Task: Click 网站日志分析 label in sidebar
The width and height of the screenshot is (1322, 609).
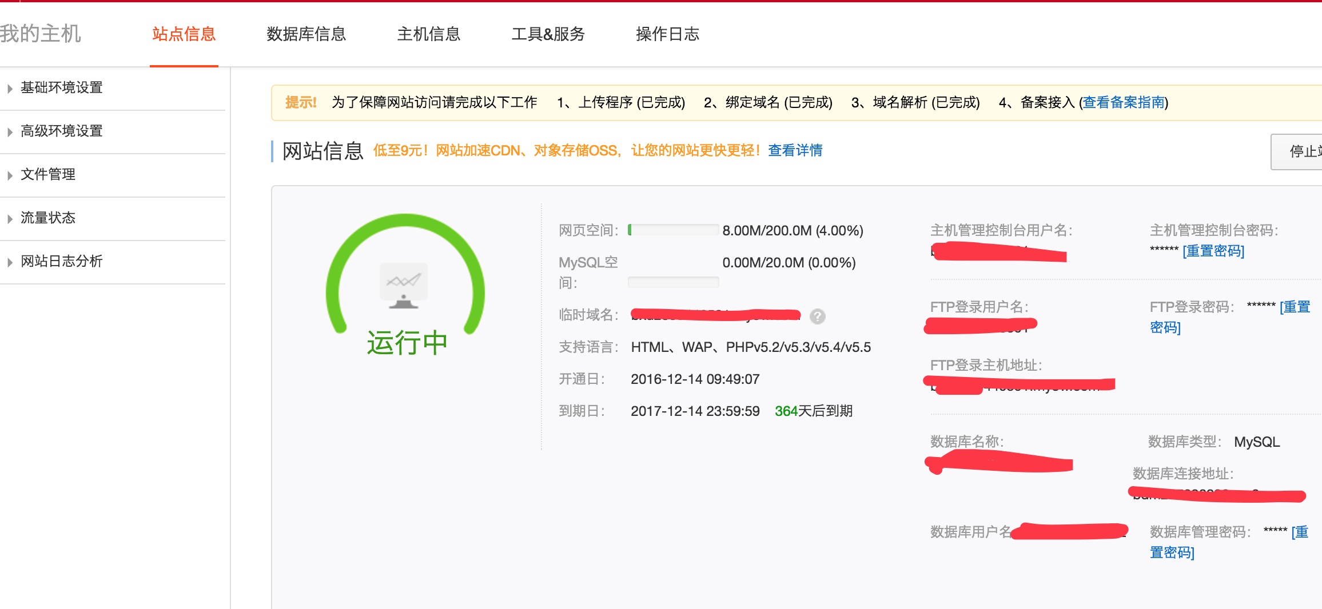Action: coord(62,261)
